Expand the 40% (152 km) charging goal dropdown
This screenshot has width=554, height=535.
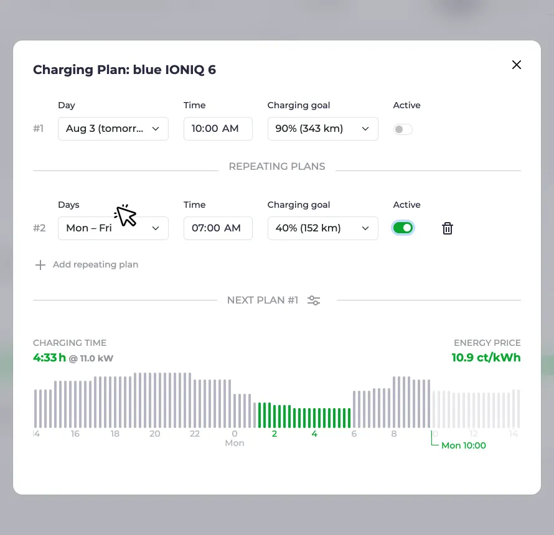tap(322, 228)
